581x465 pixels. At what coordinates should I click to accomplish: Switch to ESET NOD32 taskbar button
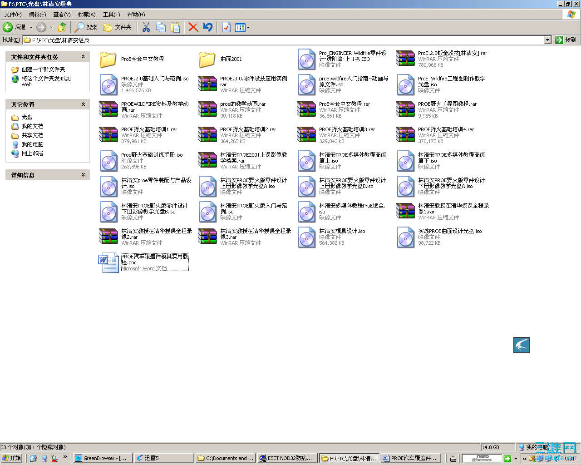287,458
